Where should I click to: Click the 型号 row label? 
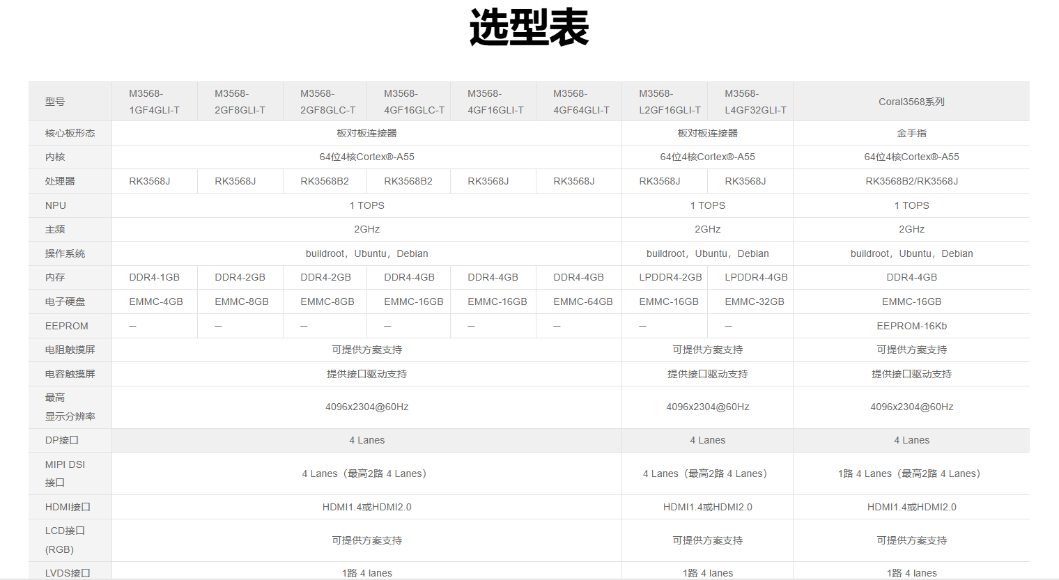[x=55, y=102]
